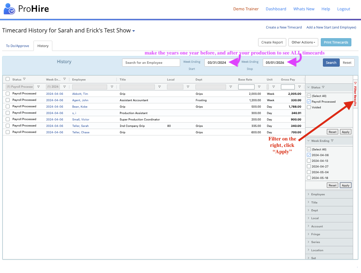Check the 2024-05-18 week ending filter
The width and height of the screenshot is (361, 273).
pyautogui.click(x=309, y=177)
